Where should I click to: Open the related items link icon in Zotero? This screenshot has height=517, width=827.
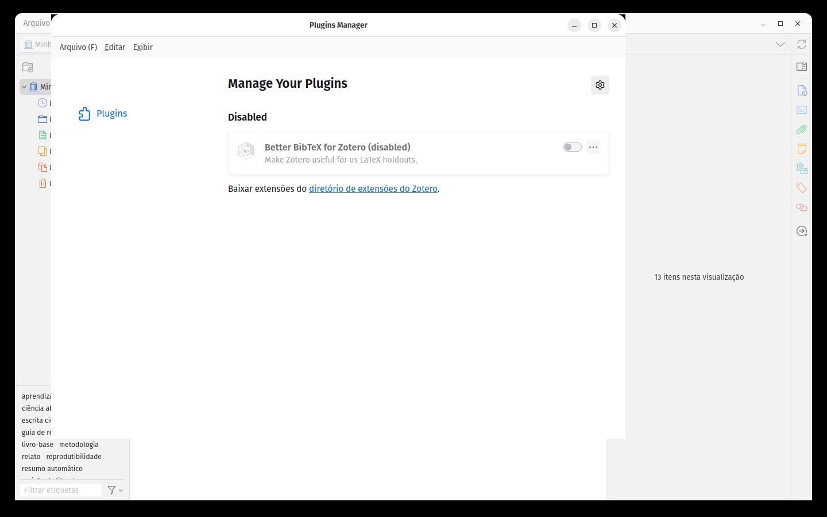pos(802,207)
